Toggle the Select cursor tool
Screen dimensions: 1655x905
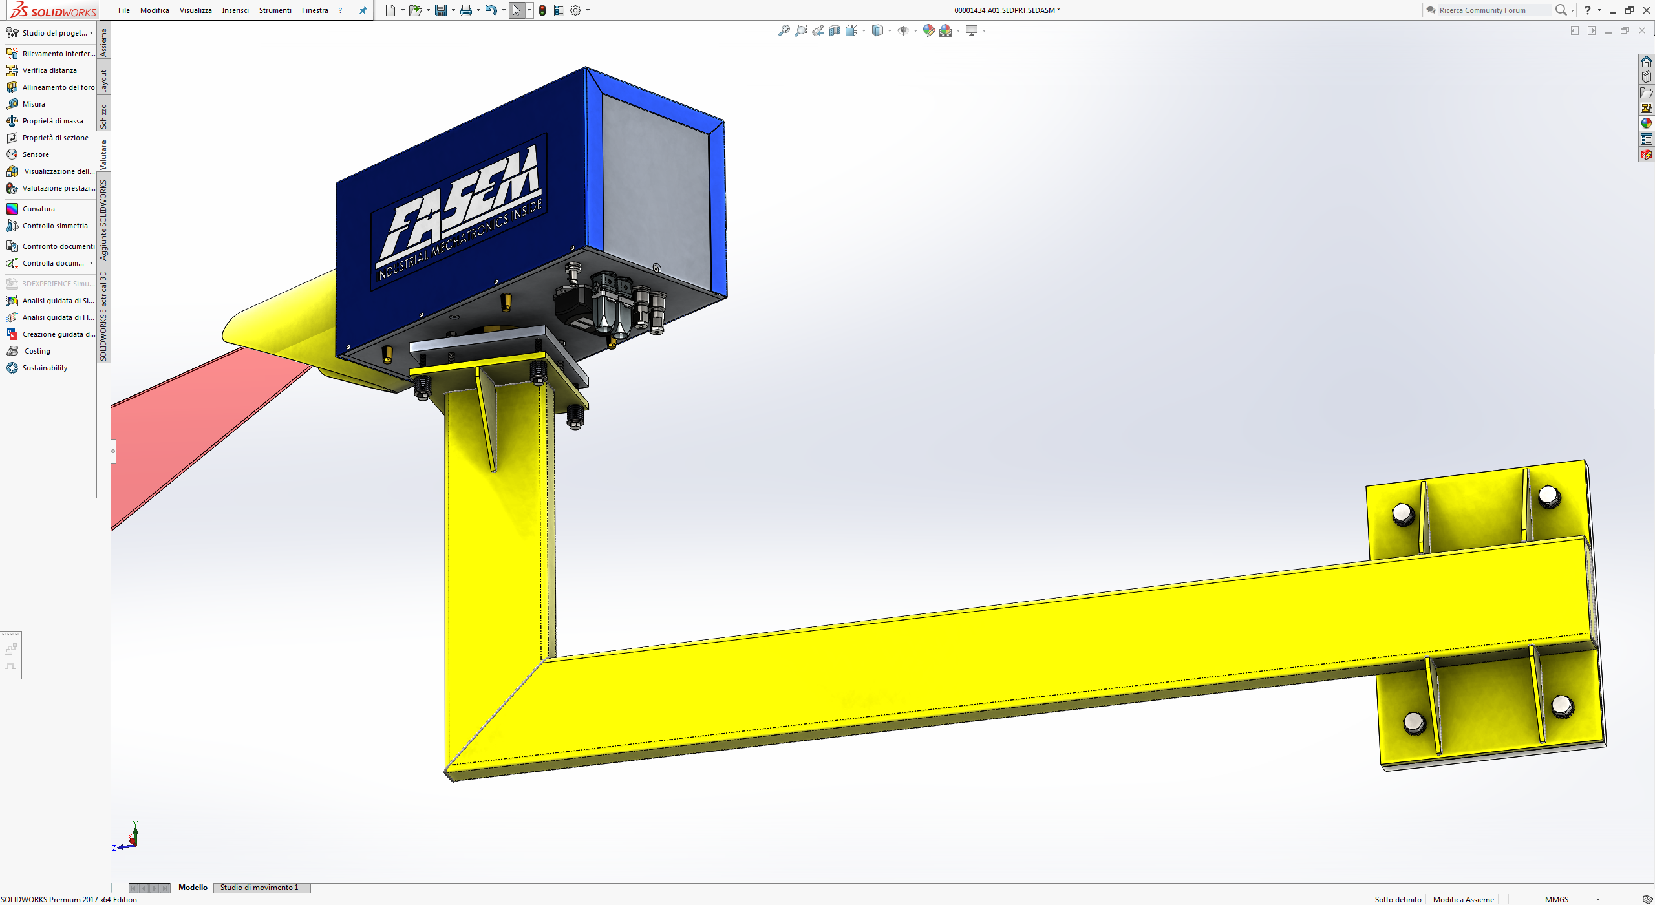pyautogui.click(x=517, y=10)
